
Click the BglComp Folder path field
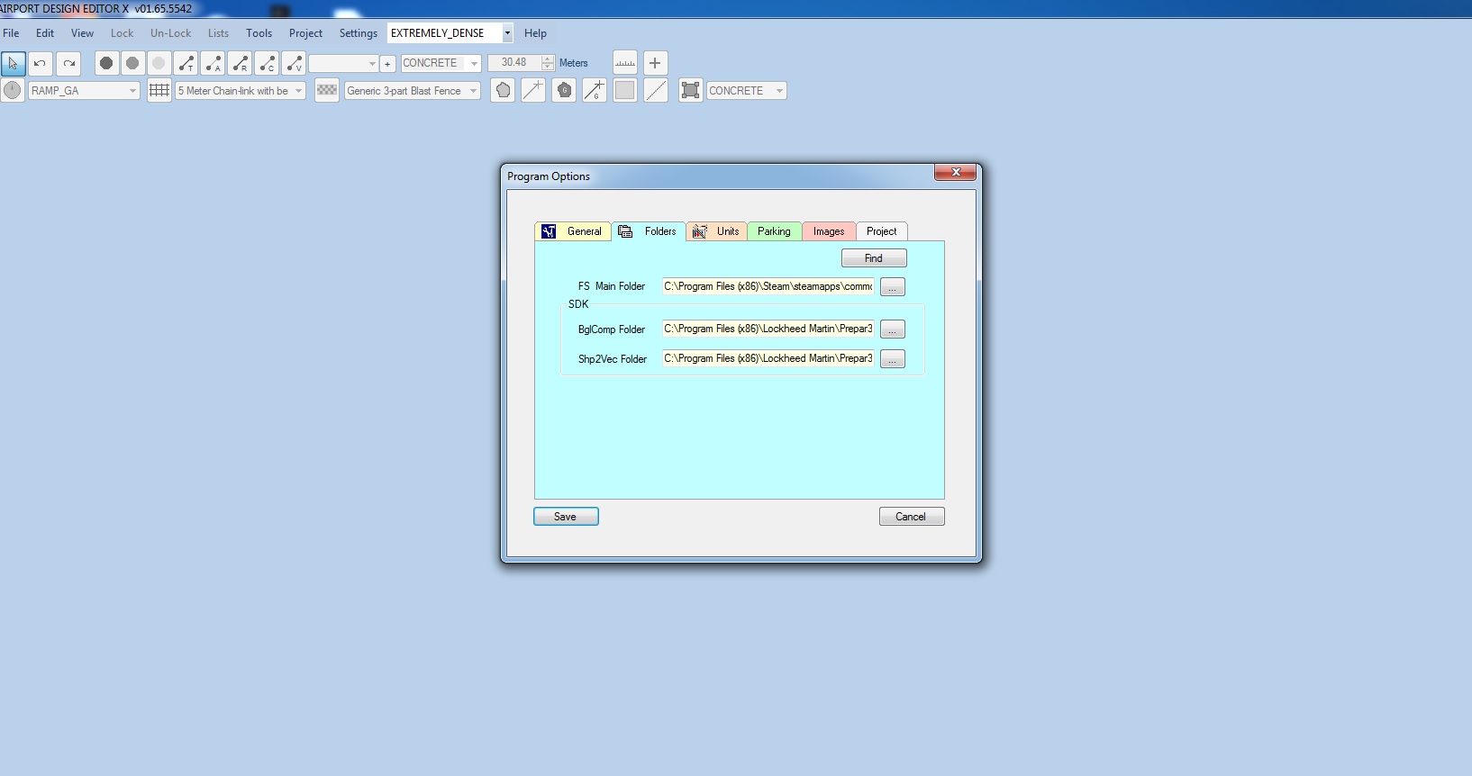(768, 329)
